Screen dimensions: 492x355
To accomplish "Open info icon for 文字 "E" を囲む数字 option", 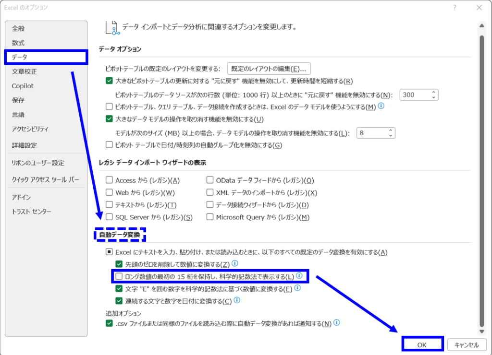I will click(297, 288).
